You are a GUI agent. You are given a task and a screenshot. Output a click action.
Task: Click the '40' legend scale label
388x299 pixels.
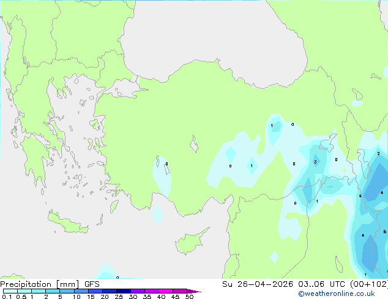click(x=161, y=297)
